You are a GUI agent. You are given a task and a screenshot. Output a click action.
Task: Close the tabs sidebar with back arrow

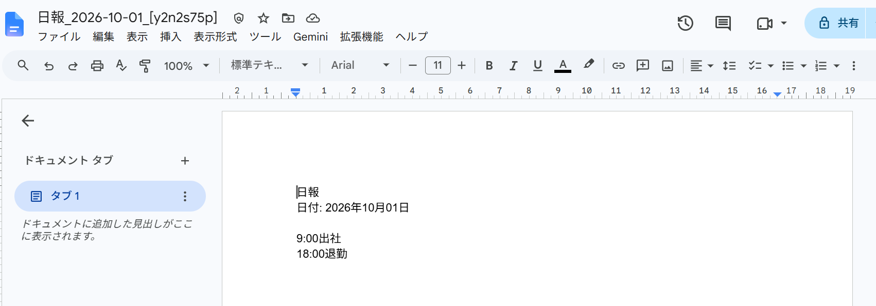point(28,121)
